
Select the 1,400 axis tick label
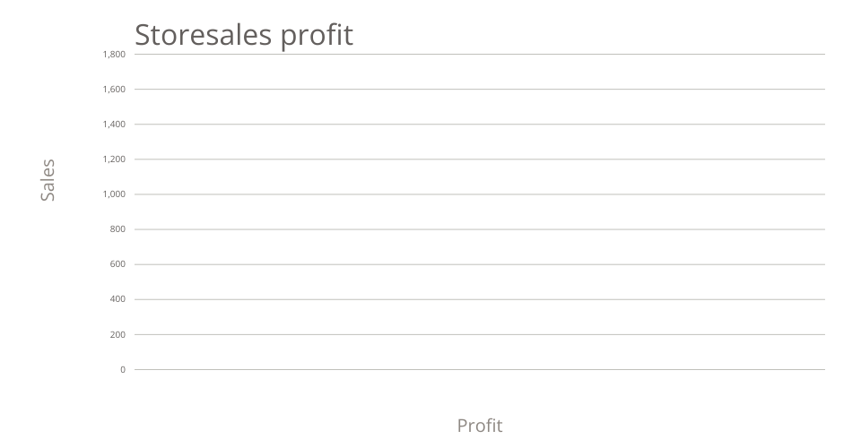click(115, 125)
